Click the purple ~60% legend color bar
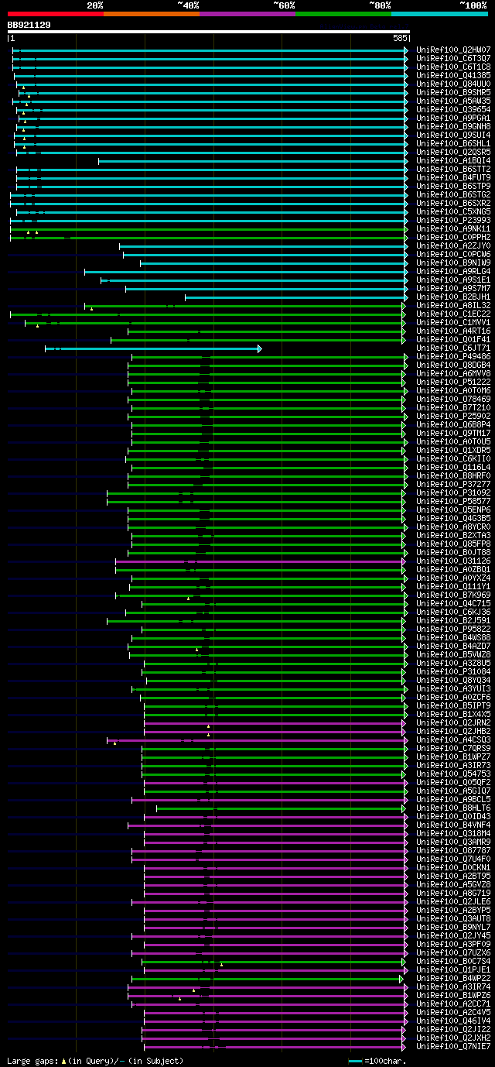 tap(247, 14)
